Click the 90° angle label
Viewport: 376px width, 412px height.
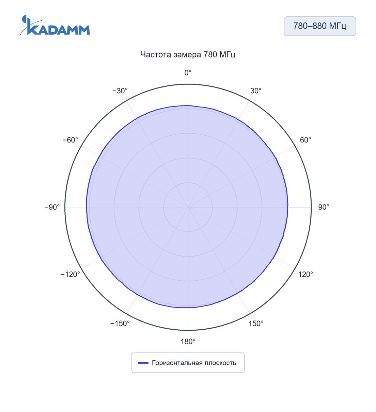pos(324,207)
